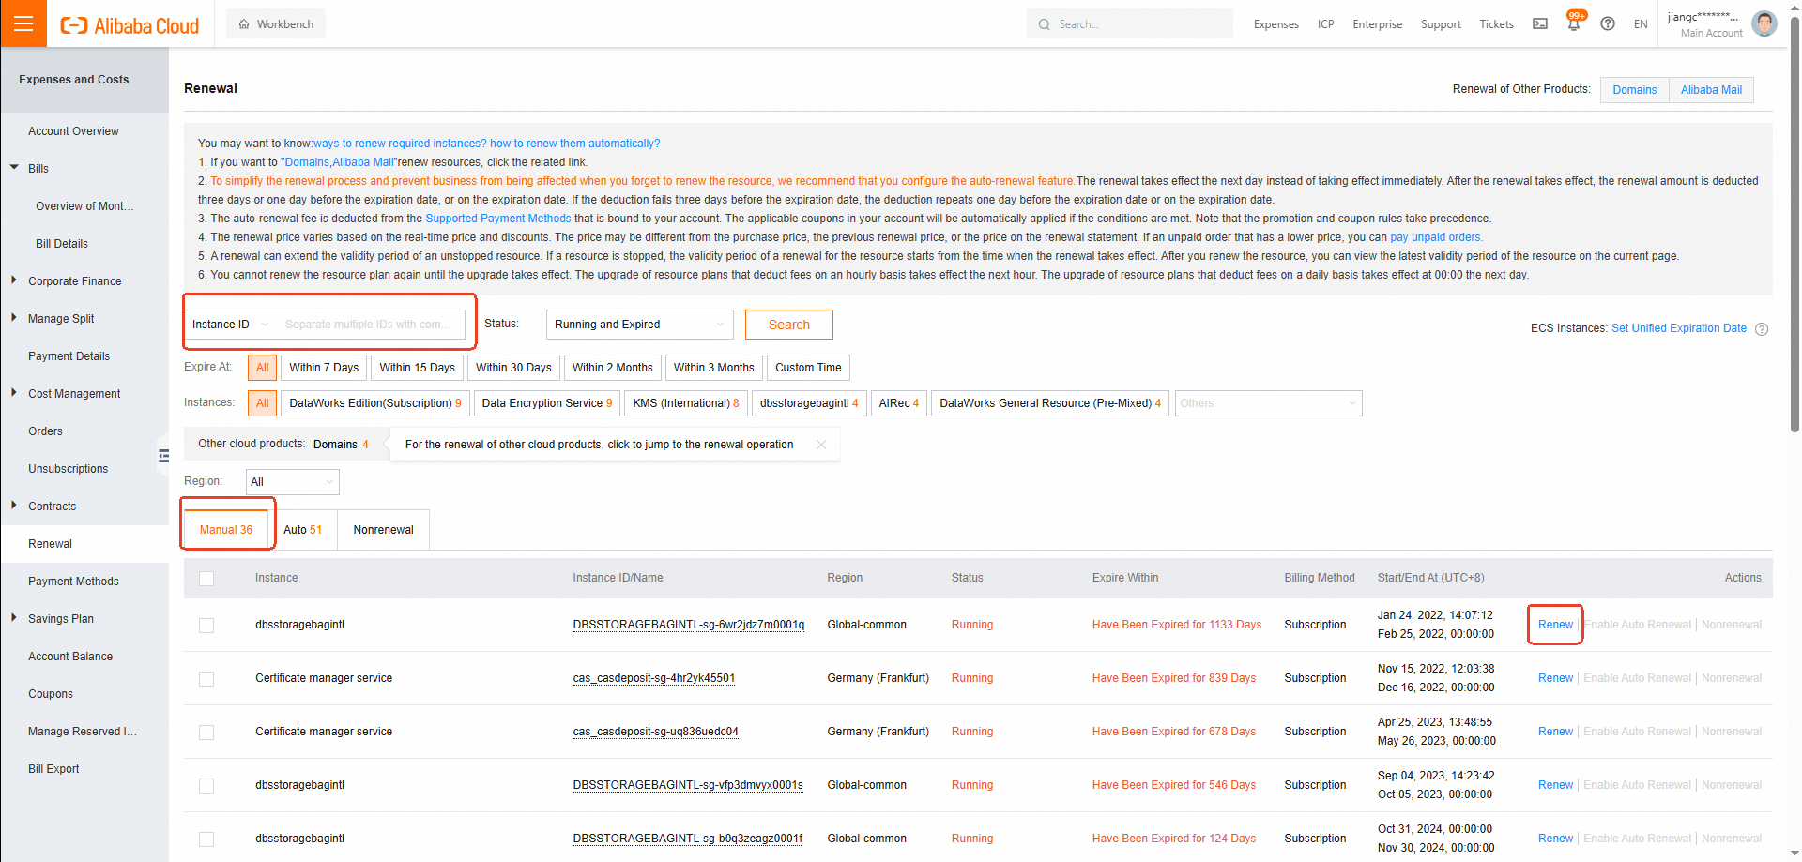1802x862 pixels.
Task: Open Enterprise in the top navigation
Action: [1377, 24]
